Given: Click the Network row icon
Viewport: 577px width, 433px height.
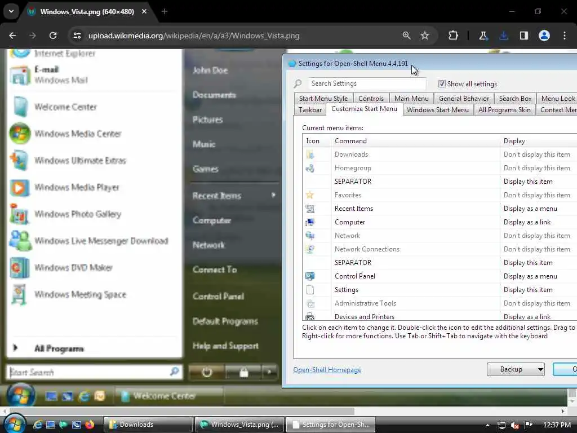Looking at the screenshot, I should pyautogui.click(x=310, y=236).
